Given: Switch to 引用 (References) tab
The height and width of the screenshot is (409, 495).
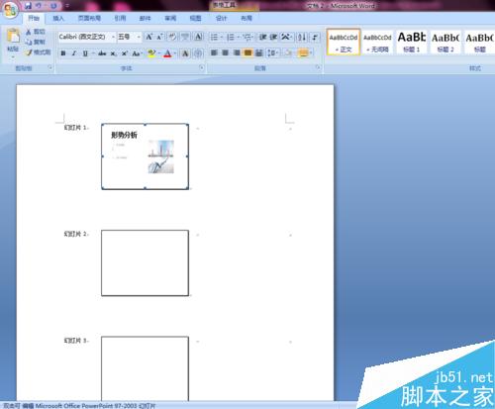Looking at the screenshot, I should pyautogui.click(x=120, y=19).
